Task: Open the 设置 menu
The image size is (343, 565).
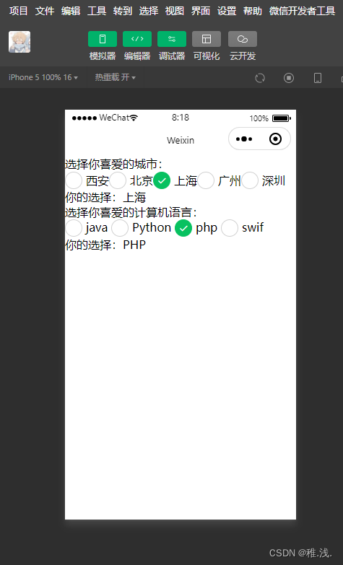Action: (x=227, y=11)
